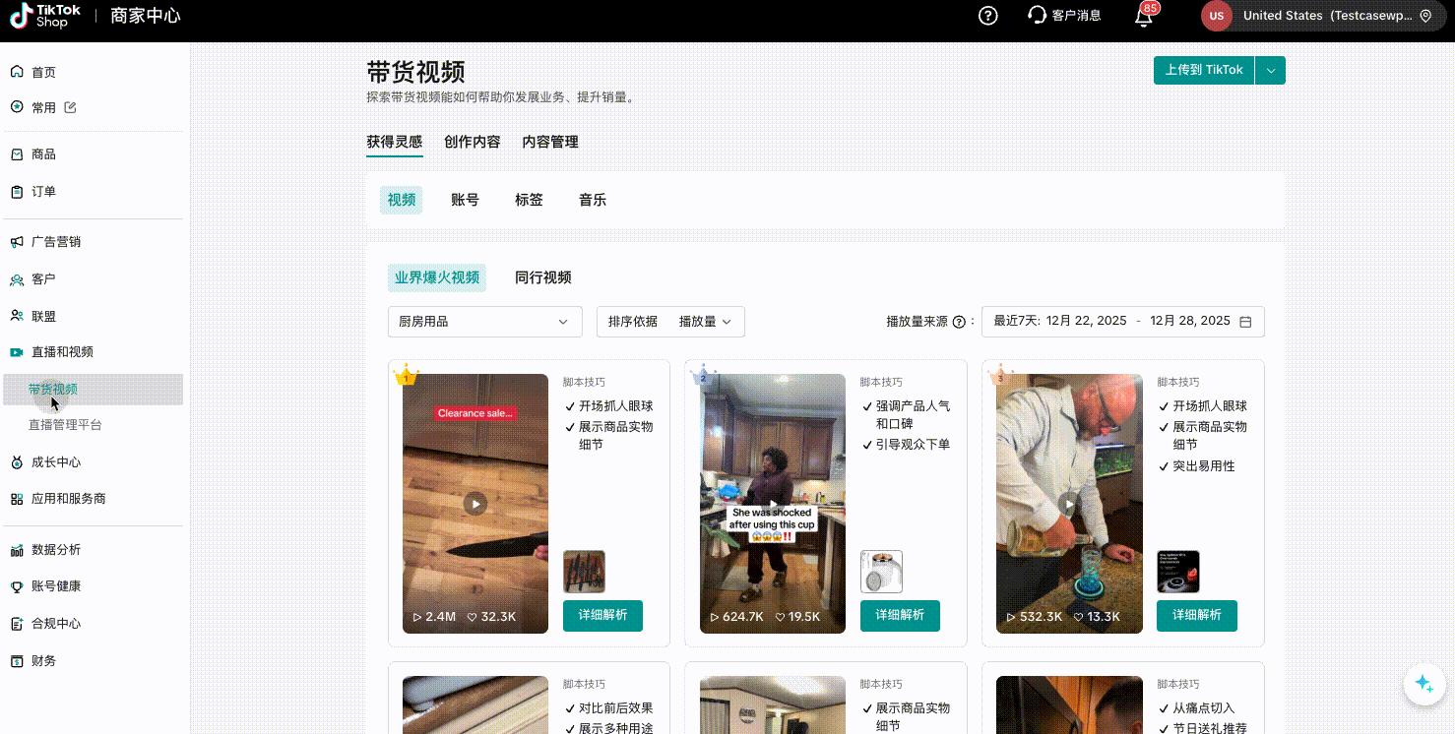Click the customer messages headset icon

1037,16
